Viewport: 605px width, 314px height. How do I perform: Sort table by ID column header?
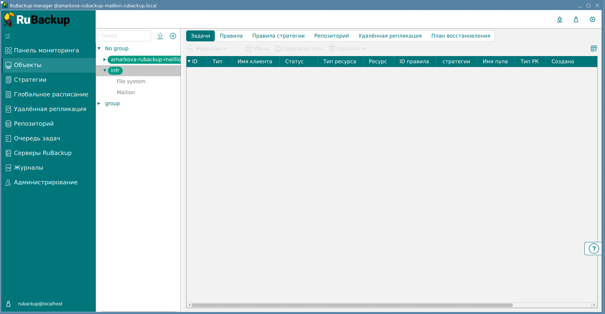click(x=195, y=62)
